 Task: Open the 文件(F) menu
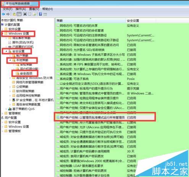[8, 9]
